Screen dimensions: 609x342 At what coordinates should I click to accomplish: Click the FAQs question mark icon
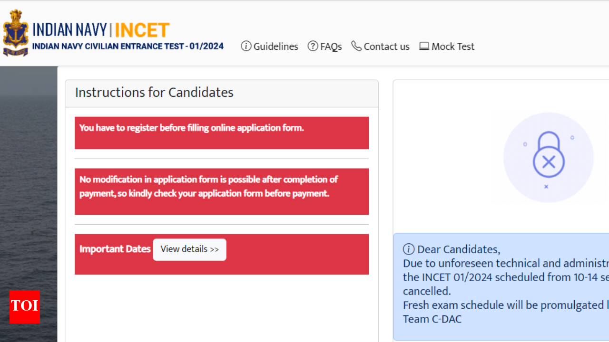tap(313, 46)
